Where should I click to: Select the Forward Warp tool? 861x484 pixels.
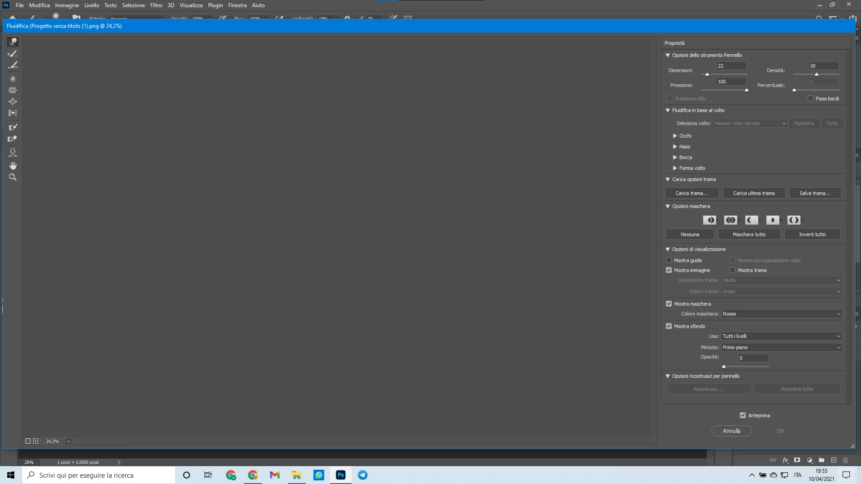click(x=13, y=42)
